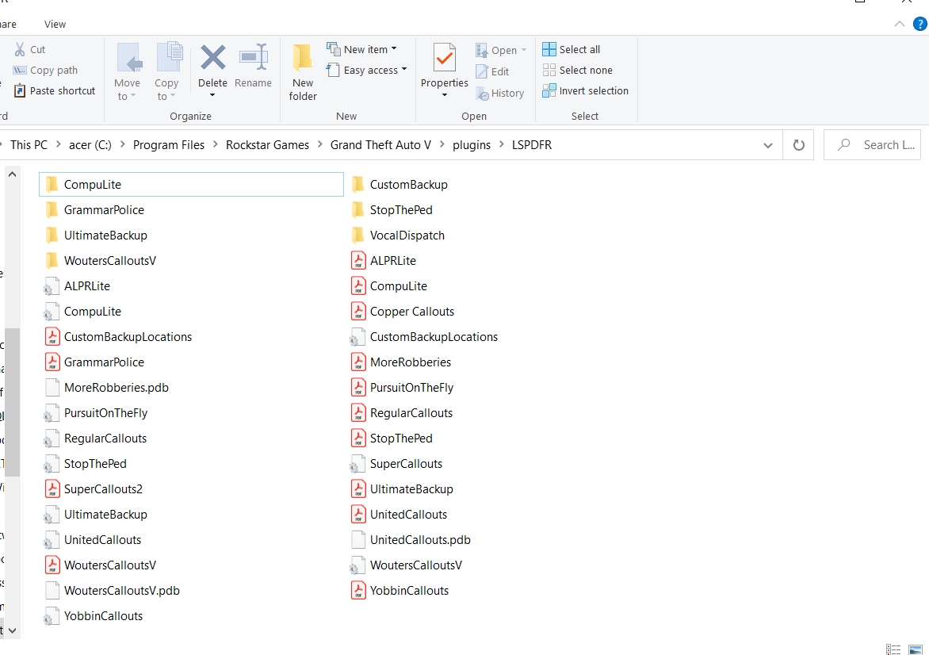Select the CompuLite folder
This screenshot has width=929, height=655.
[191, 184]
